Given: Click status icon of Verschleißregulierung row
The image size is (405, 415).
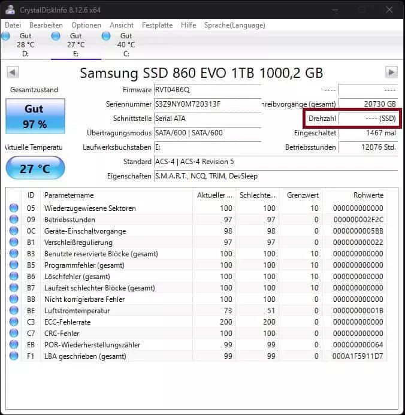Looking at the screenshot, I should [14, 242].
